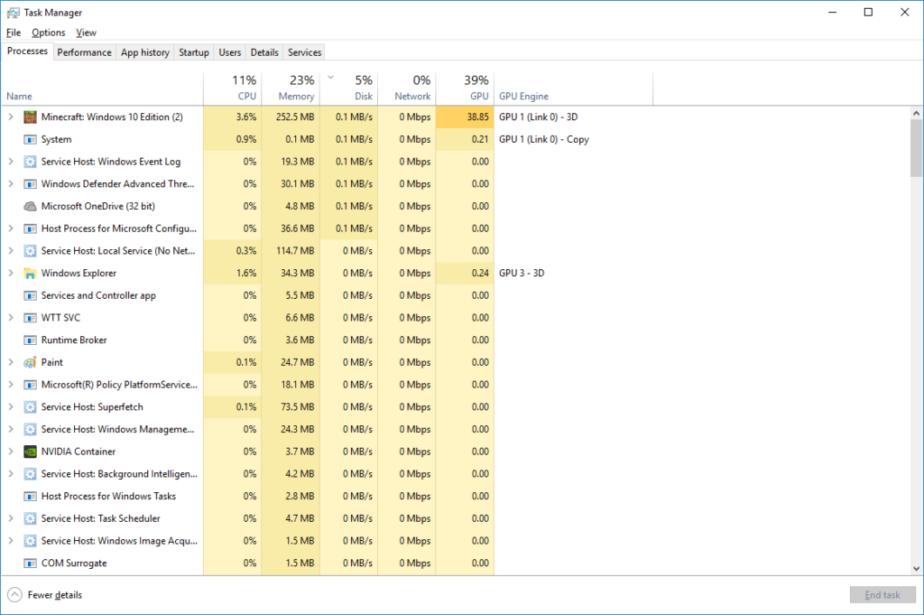Sort processes by the Memory column
This screenshot has width=924, height=615.
(x=291, y=89)
